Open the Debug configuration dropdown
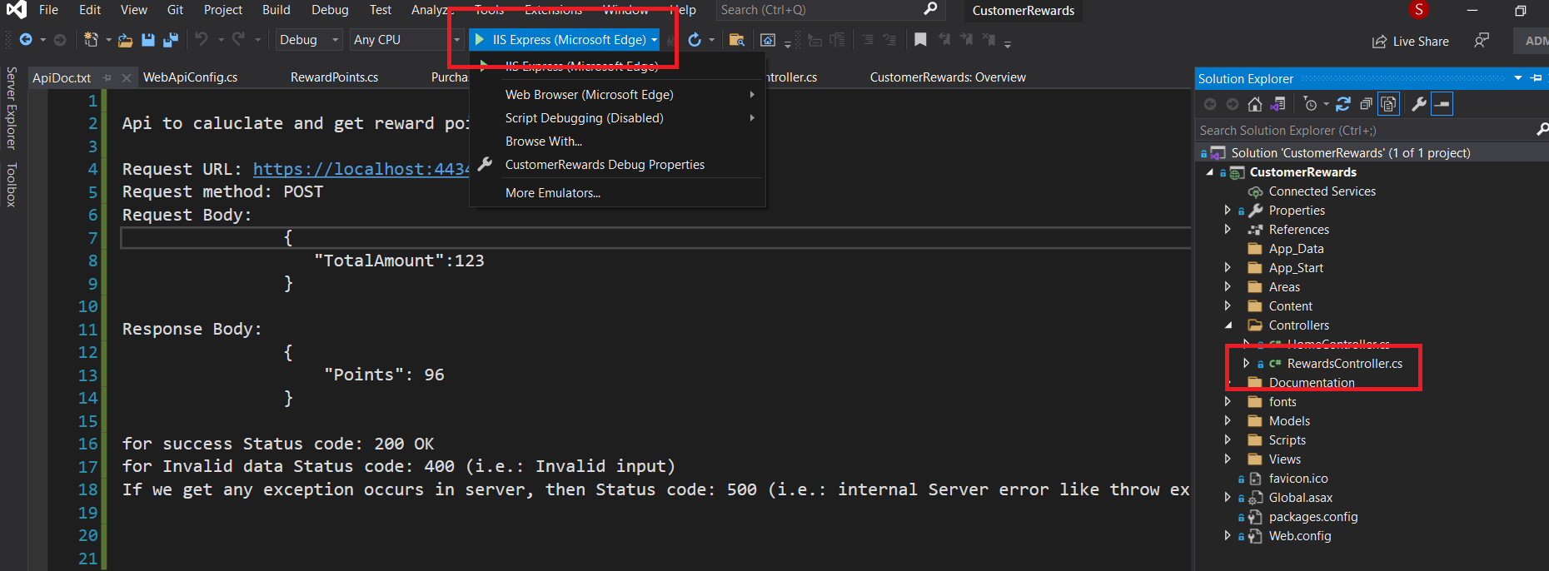This screenshot has height=571, width=1549. (x=309, y=40)
